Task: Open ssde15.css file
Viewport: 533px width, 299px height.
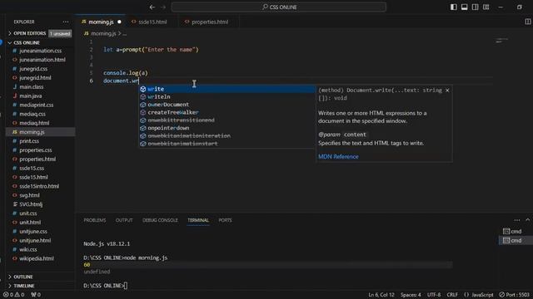Action: coord(32,168)
